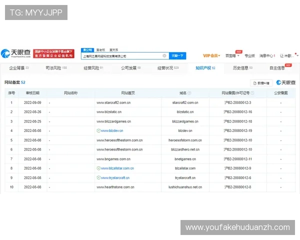The height and width of the screenshot is (240, 300).
Task: Clear the search box with the X icon
Action: click(164, 55)
